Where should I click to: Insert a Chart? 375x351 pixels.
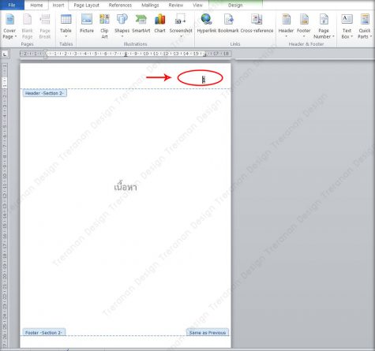[x=159, y=24]
